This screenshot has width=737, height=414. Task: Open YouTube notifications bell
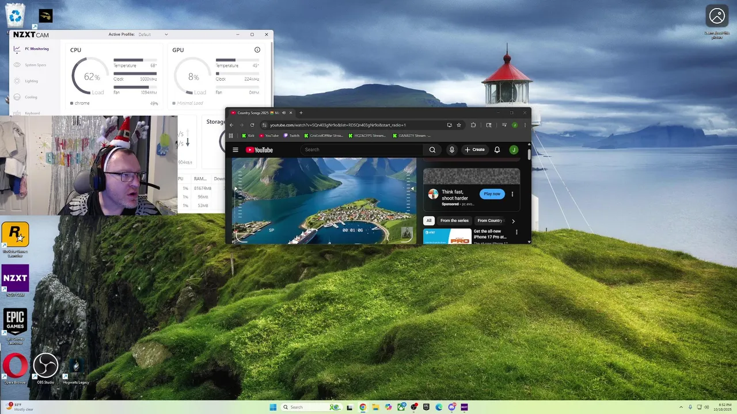(x=497, y=150)
